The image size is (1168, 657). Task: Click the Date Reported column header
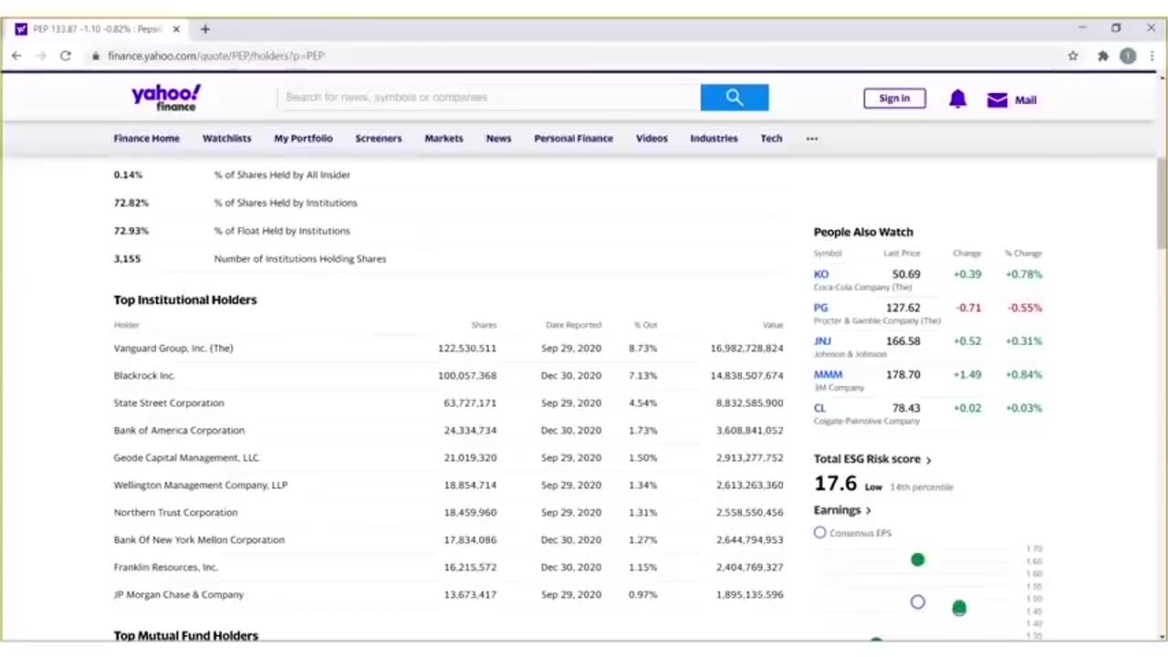(x=573, y=325)
